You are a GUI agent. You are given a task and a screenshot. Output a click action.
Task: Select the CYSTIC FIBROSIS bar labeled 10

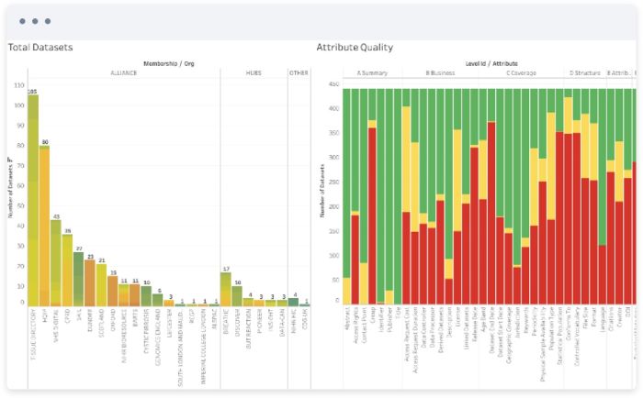tap(146, 296)
